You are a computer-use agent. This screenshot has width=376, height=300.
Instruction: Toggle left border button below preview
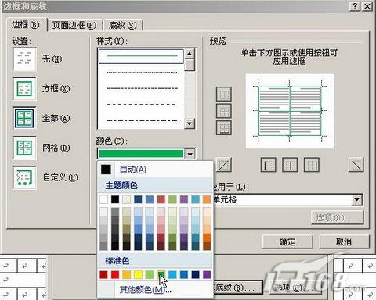(x=269, y=165)
